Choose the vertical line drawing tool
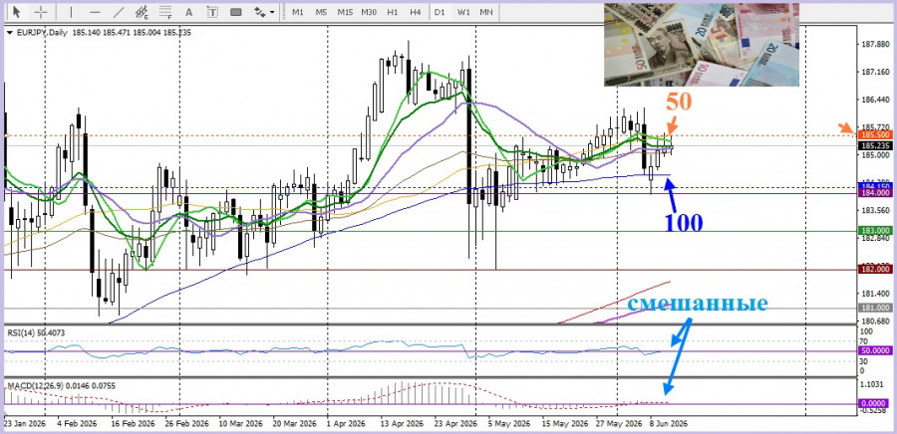 coord(71,12)
